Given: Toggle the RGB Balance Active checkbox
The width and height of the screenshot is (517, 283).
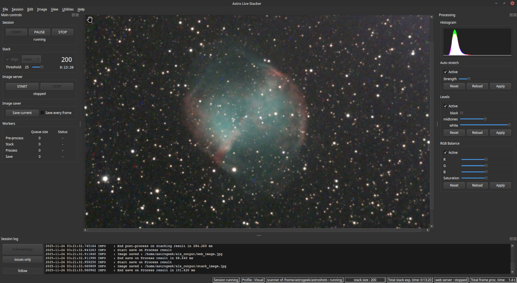Looking at the screenshot, I should click(x=445, y=152).
